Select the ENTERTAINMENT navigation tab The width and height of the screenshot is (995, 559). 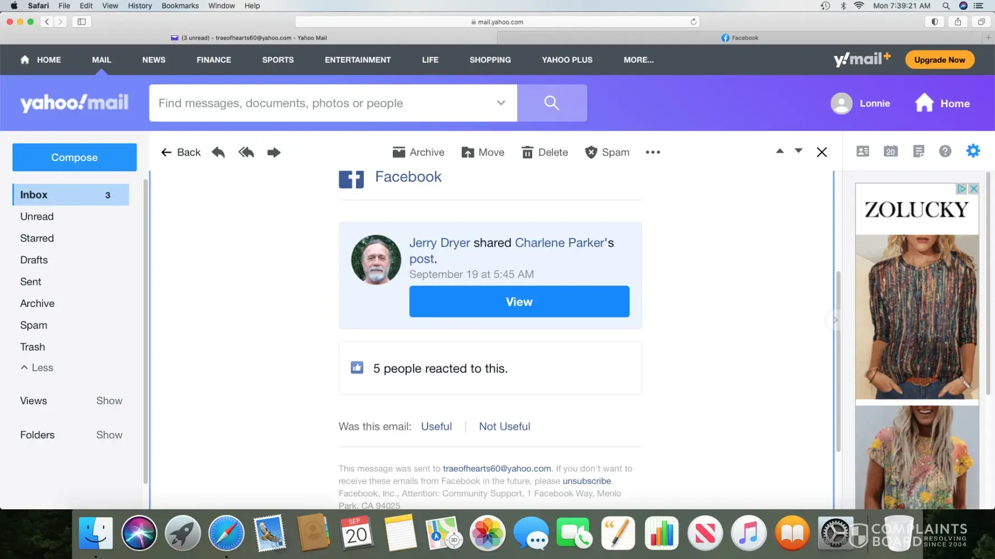click(358, 60)
